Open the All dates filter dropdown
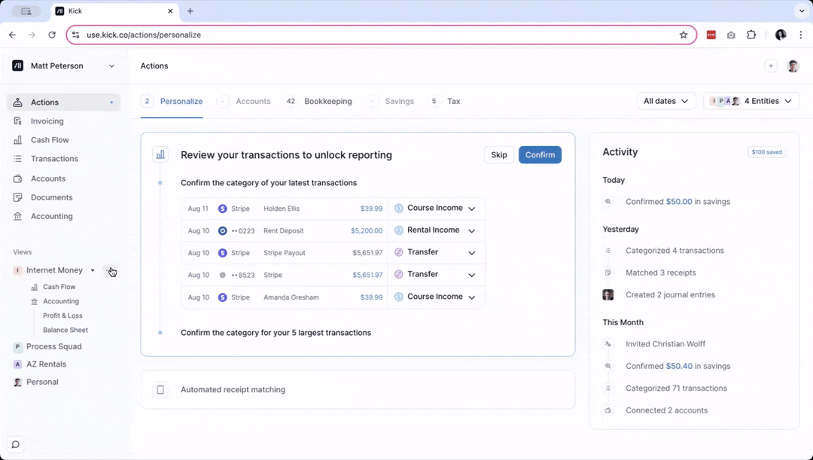The height and width of the screenshot is (460, 813). pos(666,101)
